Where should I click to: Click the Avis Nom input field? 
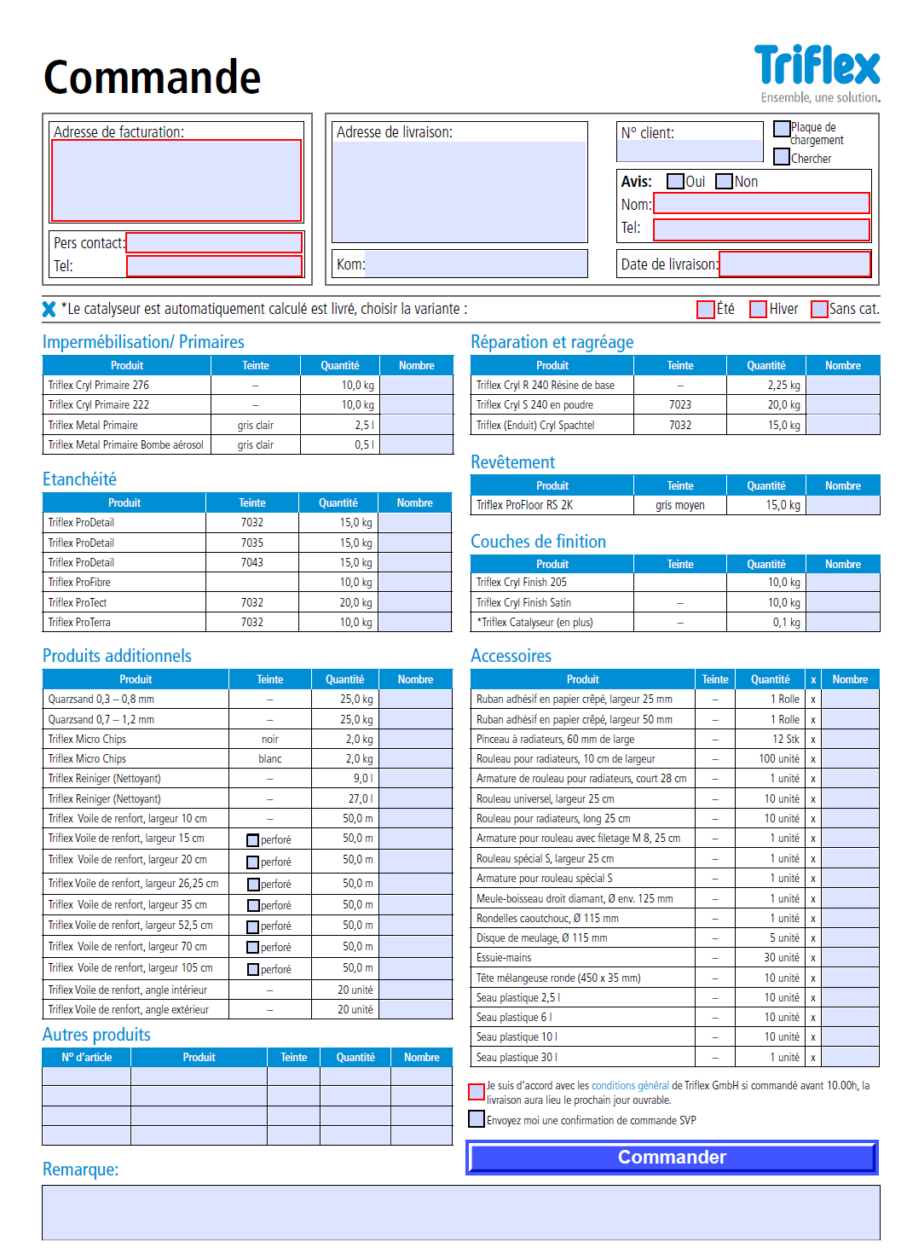[761, 203]
